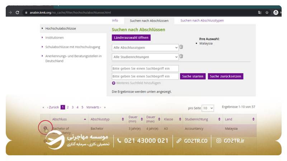This screenshot has height=161, width=287.
Task: Open the browser profile avatar
Action: pyautogui.click(x=276, y=13)
